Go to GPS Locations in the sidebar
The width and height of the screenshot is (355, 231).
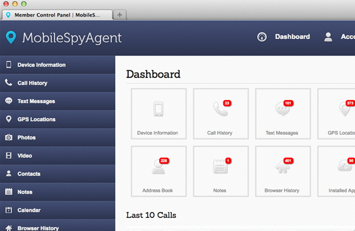[x=57, y=119]
